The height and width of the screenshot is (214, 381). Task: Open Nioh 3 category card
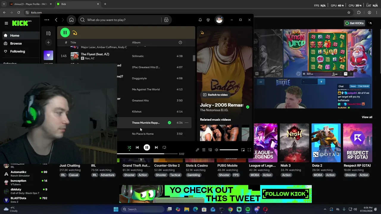pos(294,143)
